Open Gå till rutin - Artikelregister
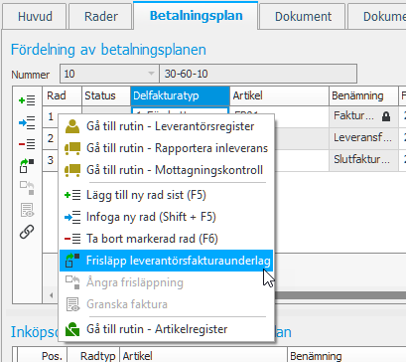 click(x=167, y=329)
